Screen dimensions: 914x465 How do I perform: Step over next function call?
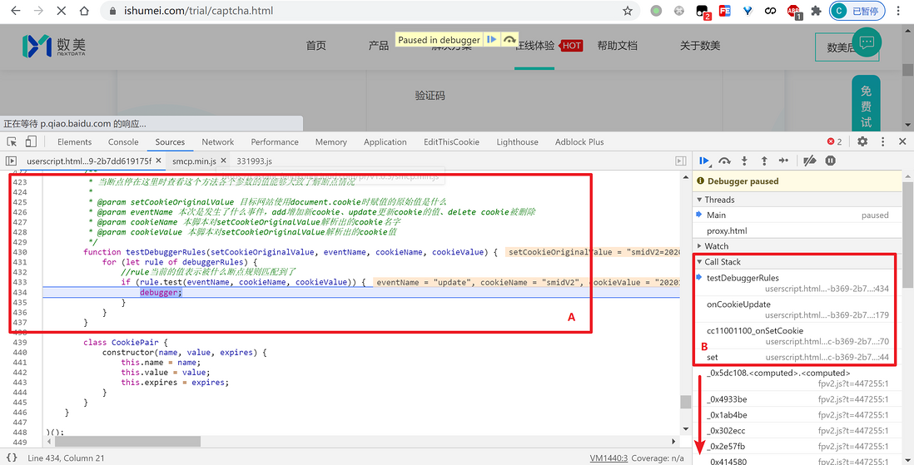(x=724, y=161)
